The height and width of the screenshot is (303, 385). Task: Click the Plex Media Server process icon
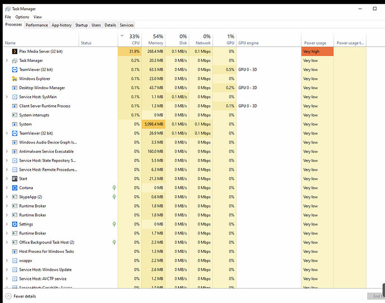point(15,51)
